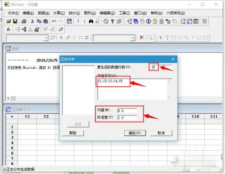This screenshot has height=174, width=225.
Task: Click session window left scroll arrow
Action: pyautogui.click(x=8, y=98)
